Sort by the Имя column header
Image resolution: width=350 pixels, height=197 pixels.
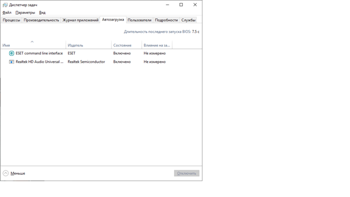33,45
